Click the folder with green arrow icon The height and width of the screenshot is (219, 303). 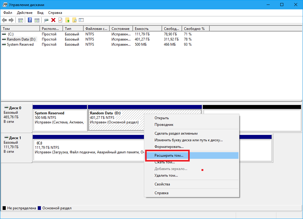click(x=68, y=20)
